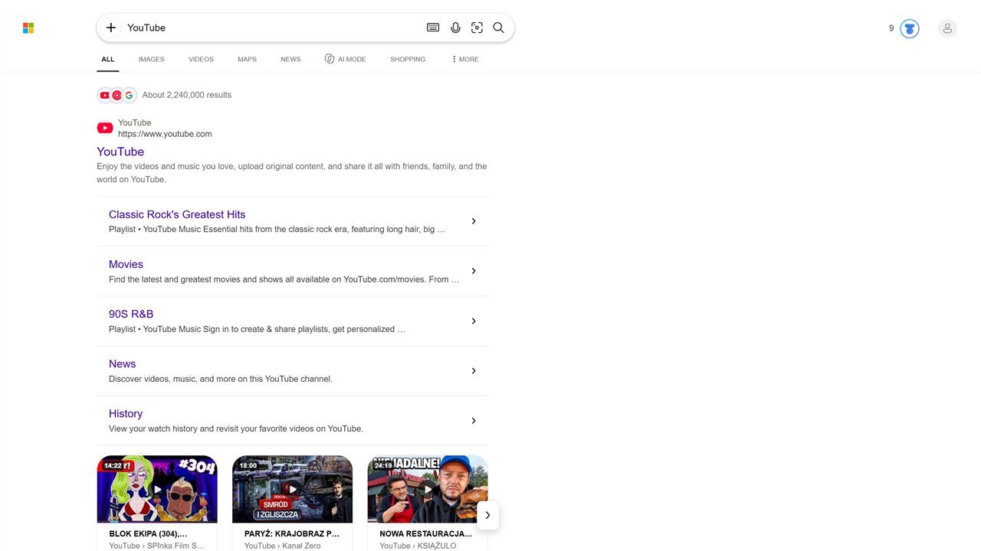The width and height of the screenshot is (981, 551).
Task: Click the https://www.youtube.com URL
Action: click(165, 134)
